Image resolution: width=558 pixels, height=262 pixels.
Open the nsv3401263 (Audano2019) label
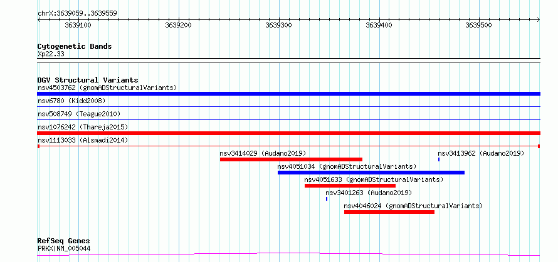click(369, 193)
